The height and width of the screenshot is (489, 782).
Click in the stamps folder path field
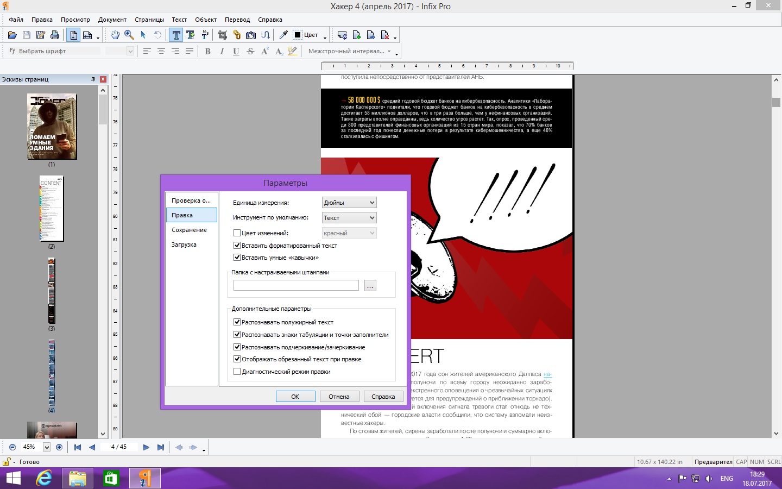(296, 285)
